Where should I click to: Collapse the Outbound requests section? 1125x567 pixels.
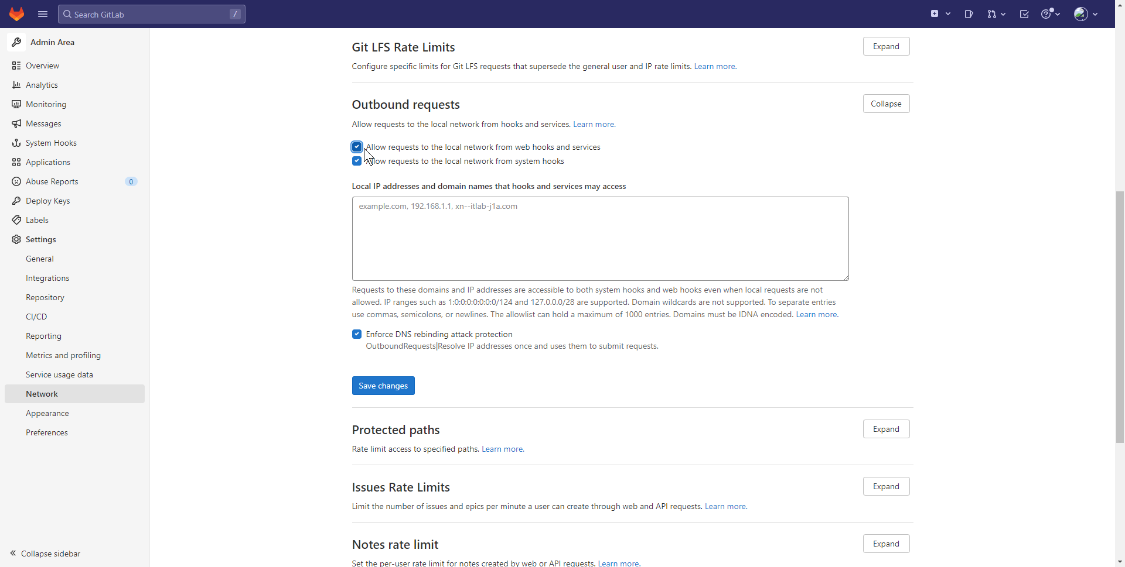885,104
